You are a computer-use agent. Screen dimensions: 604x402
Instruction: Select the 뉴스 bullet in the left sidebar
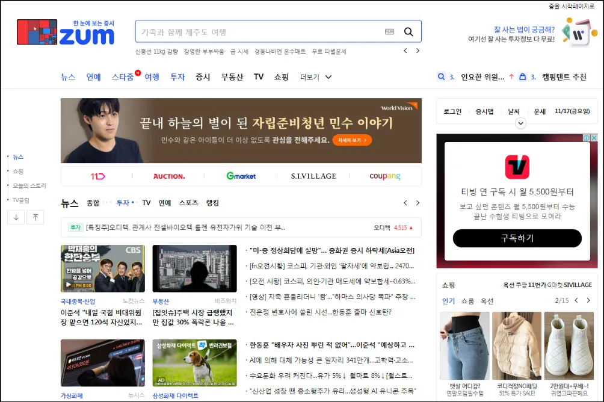point(7,155)
